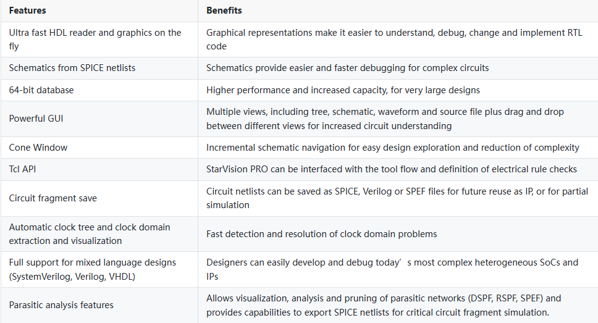Select the Ultra fast HDL reader feature cell
The image size is (598, 323).
pyautogui.click(x=95, y=39)
